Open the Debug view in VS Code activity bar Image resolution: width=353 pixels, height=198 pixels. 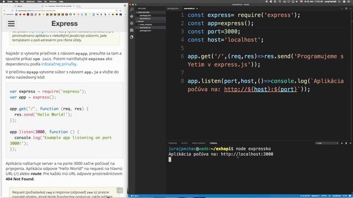132,23
